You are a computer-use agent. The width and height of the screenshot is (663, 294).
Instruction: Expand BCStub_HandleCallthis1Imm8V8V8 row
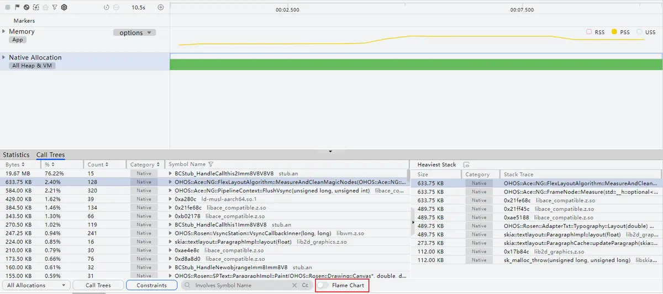tap(170, 224)
